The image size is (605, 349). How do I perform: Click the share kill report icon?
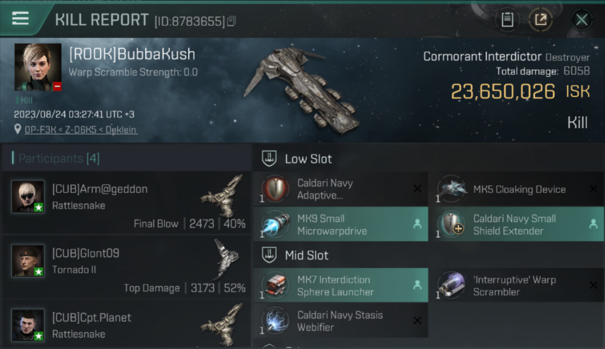pos(540,20)
